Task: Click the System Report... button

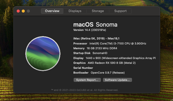Action: 87,80
